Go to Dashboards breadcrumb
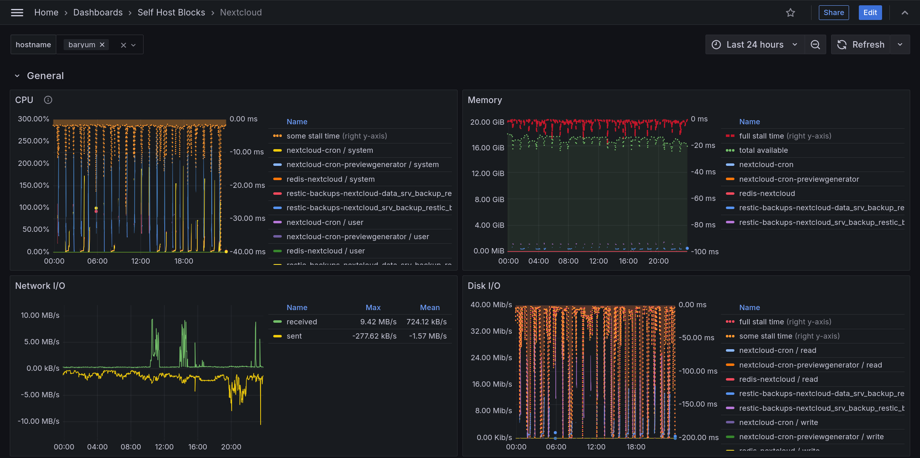920x458 pixels. point(98,13)
